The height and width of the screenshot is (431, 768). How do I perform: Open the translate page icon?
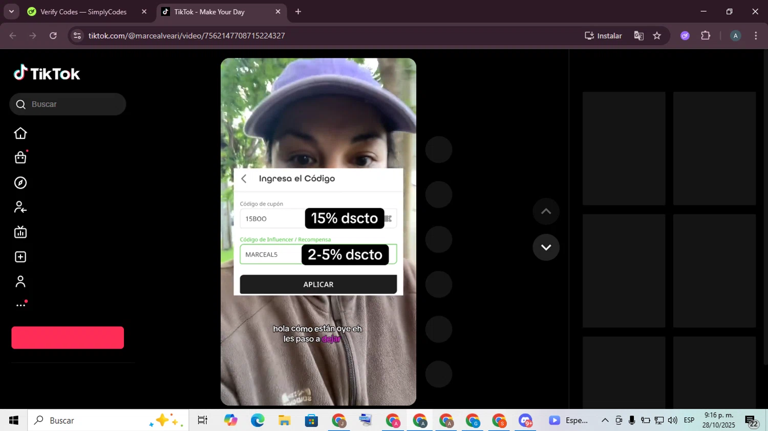point(638,36)
